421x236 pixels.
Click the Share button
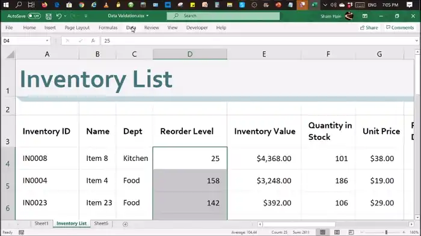pyautogui.click(x=369, y=28)
